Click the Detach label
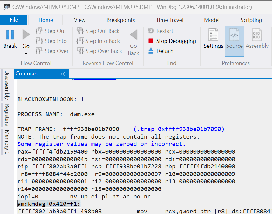Image resolution: width=272 pixels, height=214 pixels. click(x=165, y=51)
